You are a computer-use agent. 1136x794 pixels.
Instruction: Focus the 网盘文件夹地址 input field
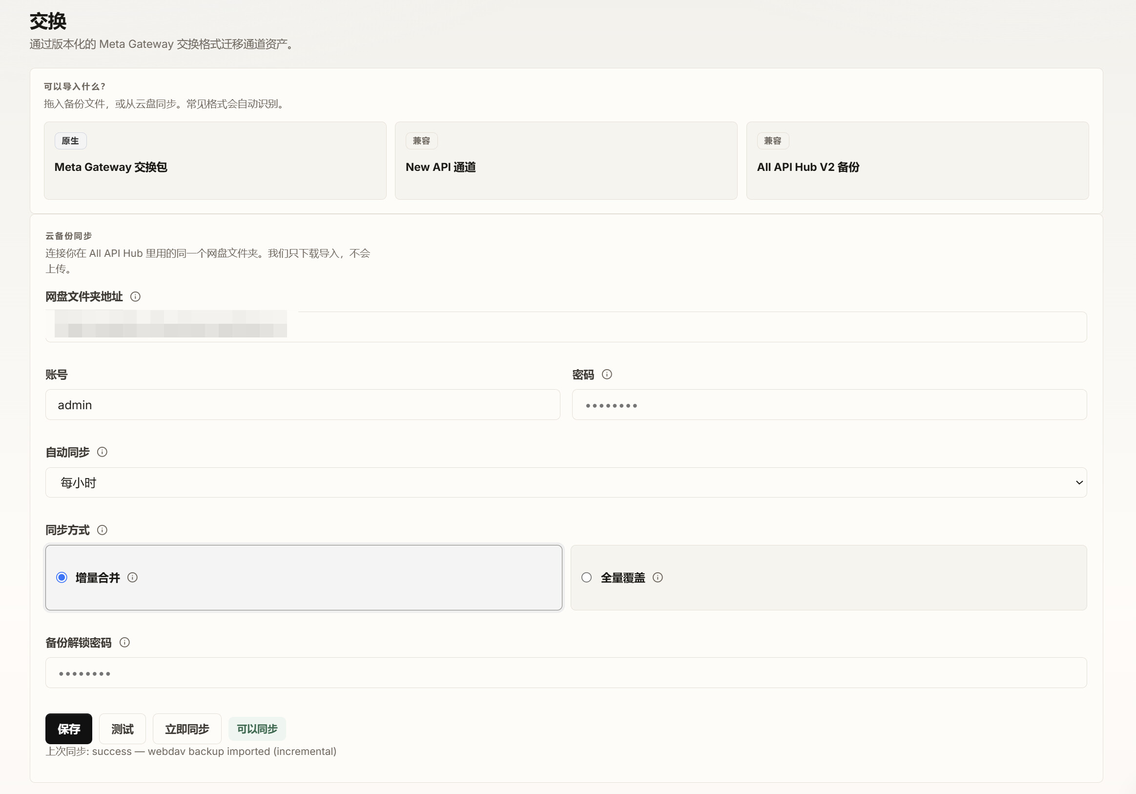pos(566,327)
